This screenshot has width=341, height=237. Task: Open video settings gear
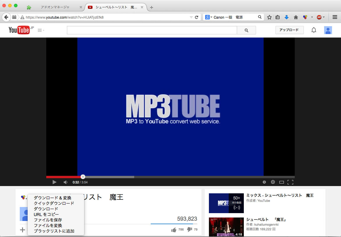pos(273,182)
